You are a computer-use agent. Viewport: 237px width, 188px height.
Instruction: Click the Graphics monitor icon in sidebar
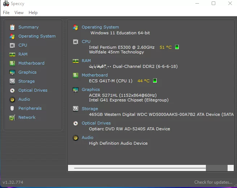point(12,73)
